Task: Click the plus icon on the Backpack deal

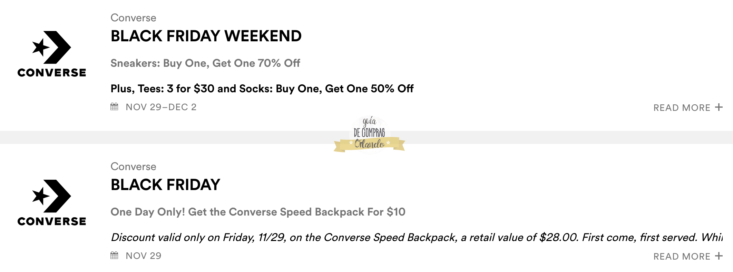Action: click(x=719, y=256)
